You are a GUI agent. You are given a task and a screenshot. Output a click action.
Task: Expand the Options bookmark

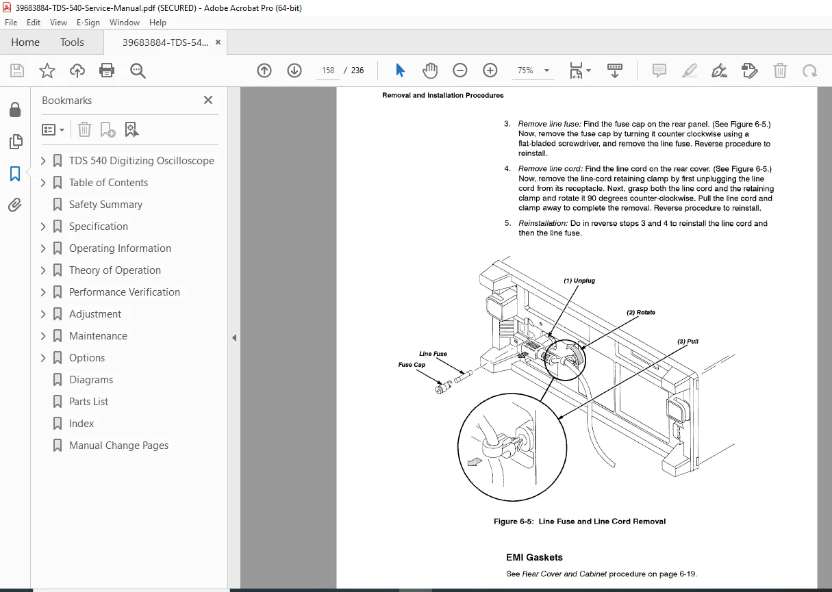click(43, 358)
